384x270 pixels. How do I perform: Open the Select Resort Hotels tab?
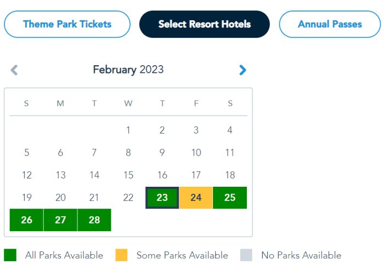pyautogui.click(x=204, y=24)
